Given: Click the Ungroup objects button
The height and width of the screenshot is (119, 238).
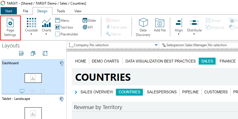Looking at the screenshot, I should point(215,27).
